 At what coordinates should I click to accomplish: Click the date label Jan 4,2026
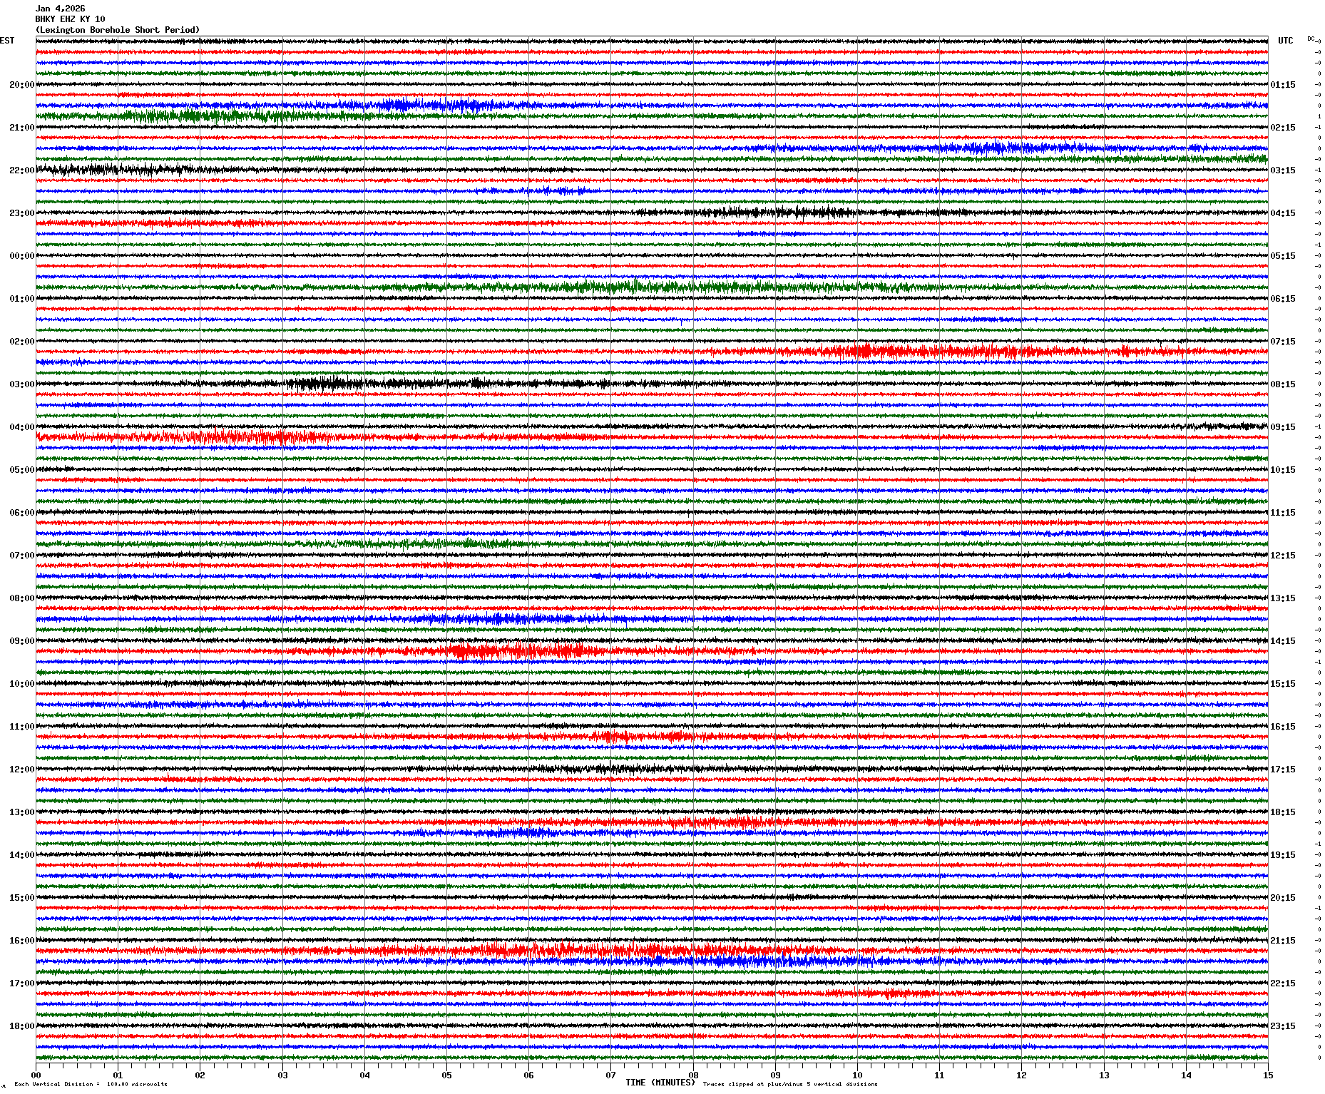tap(60, 9)
